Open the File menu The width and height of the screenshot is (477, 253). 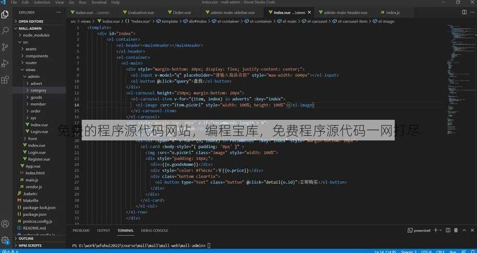click(14, 2)
